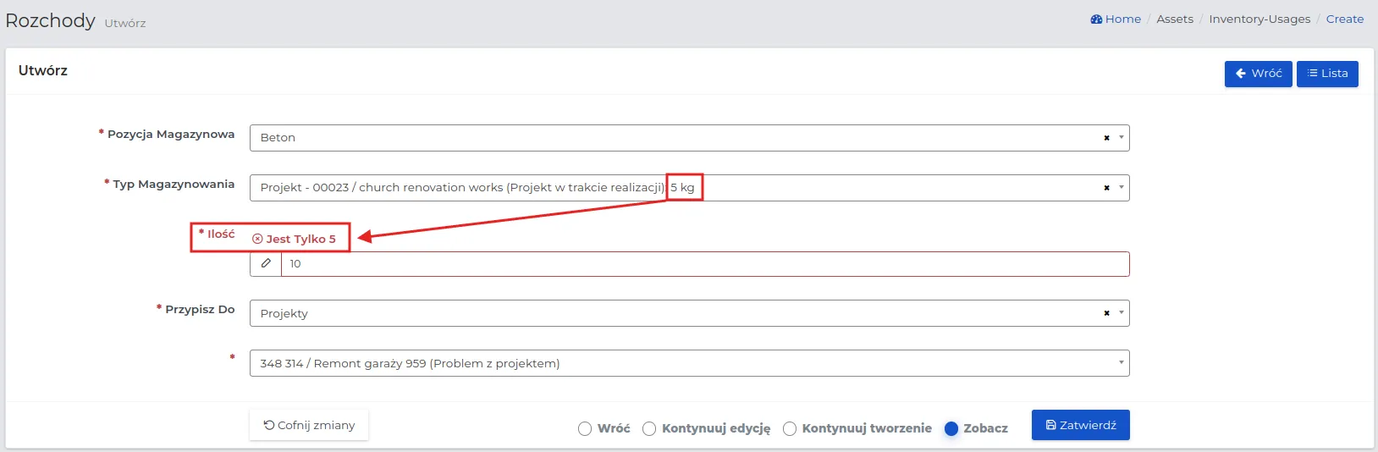Select the Kontynuuj tworzenie radio option

tap(790, 428)
